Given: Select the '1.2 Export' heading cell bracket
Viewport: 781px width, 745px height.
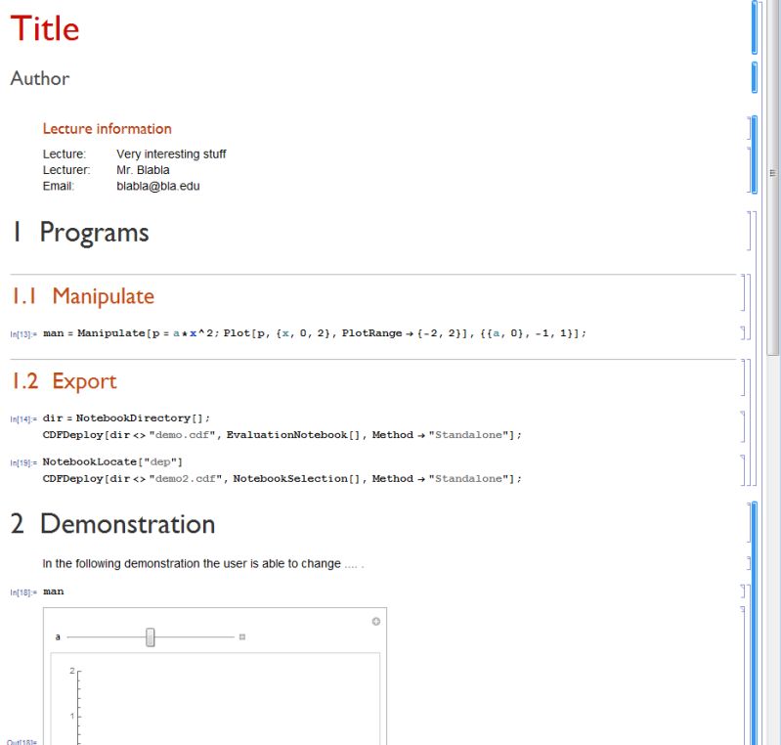Looking at the screenshot, I should click(743, 377).
